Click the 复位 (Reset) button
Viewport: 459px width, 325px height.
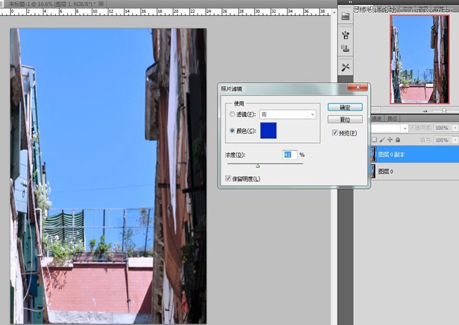click(x=345, y=119)
